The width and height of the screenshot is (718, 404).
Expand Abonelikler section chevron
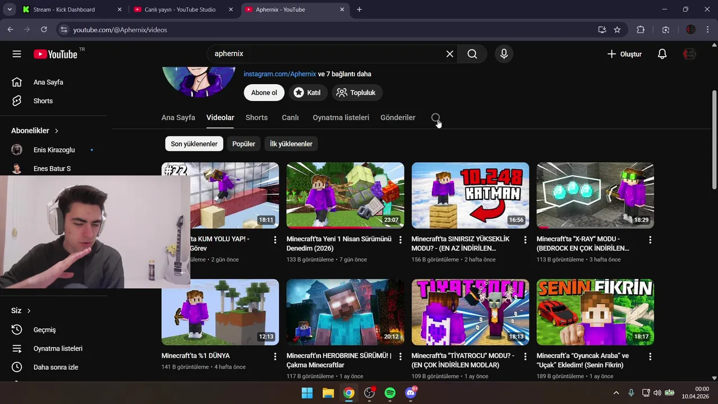56,131
